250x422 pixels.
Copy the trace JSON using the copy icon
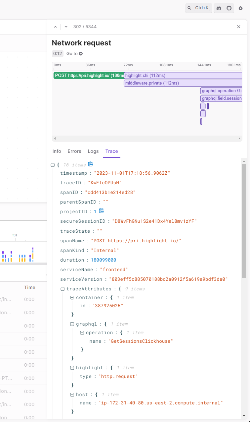[x=91, y=164]
